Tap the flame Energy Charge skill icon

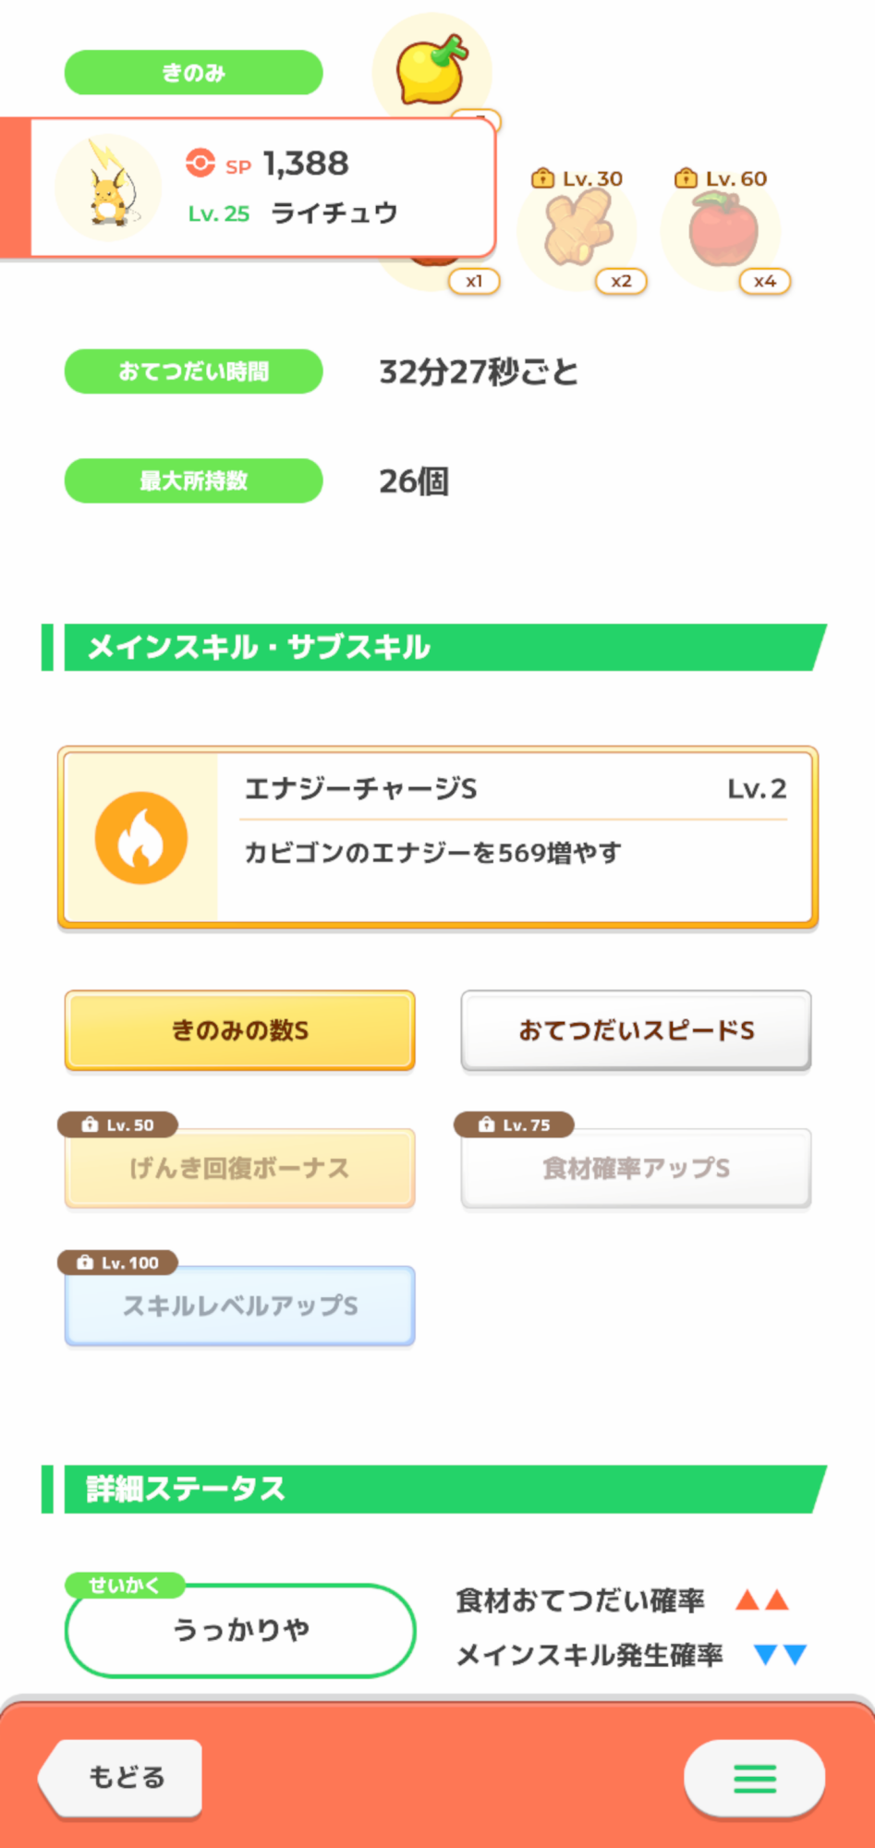point(141,837)
